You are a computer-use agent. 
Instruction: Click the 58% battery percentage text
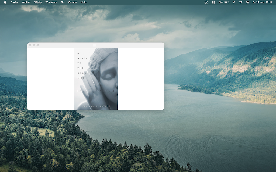pos(221,2)
